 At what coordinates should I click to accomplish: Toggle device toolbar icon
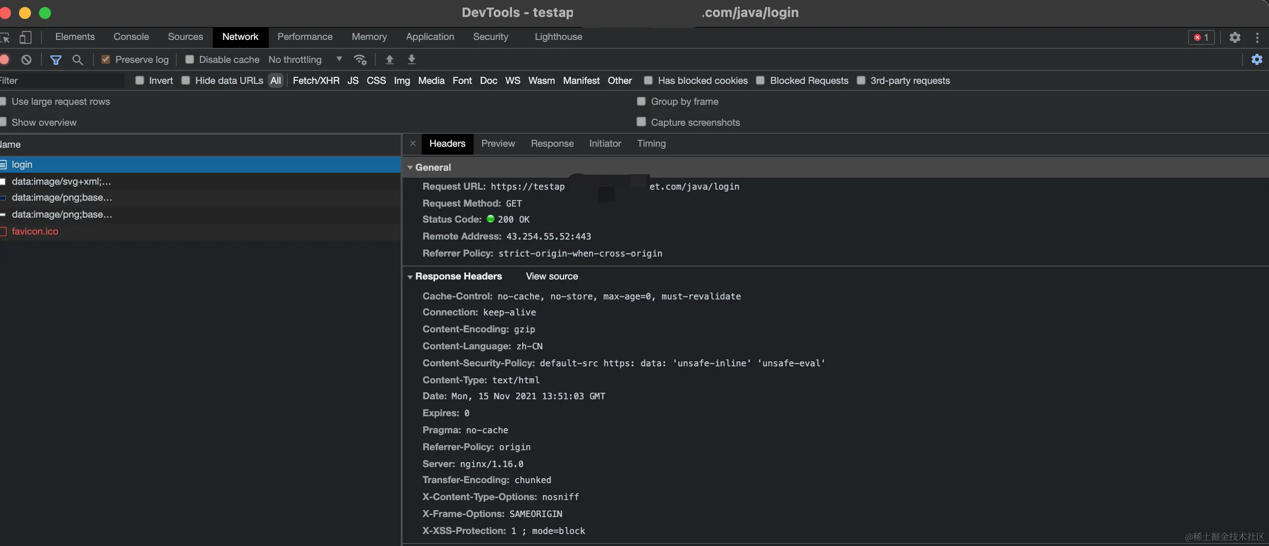25,37
